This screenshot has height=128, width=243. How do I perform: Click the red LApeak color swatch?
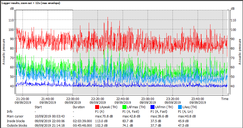tap(97, 107)
